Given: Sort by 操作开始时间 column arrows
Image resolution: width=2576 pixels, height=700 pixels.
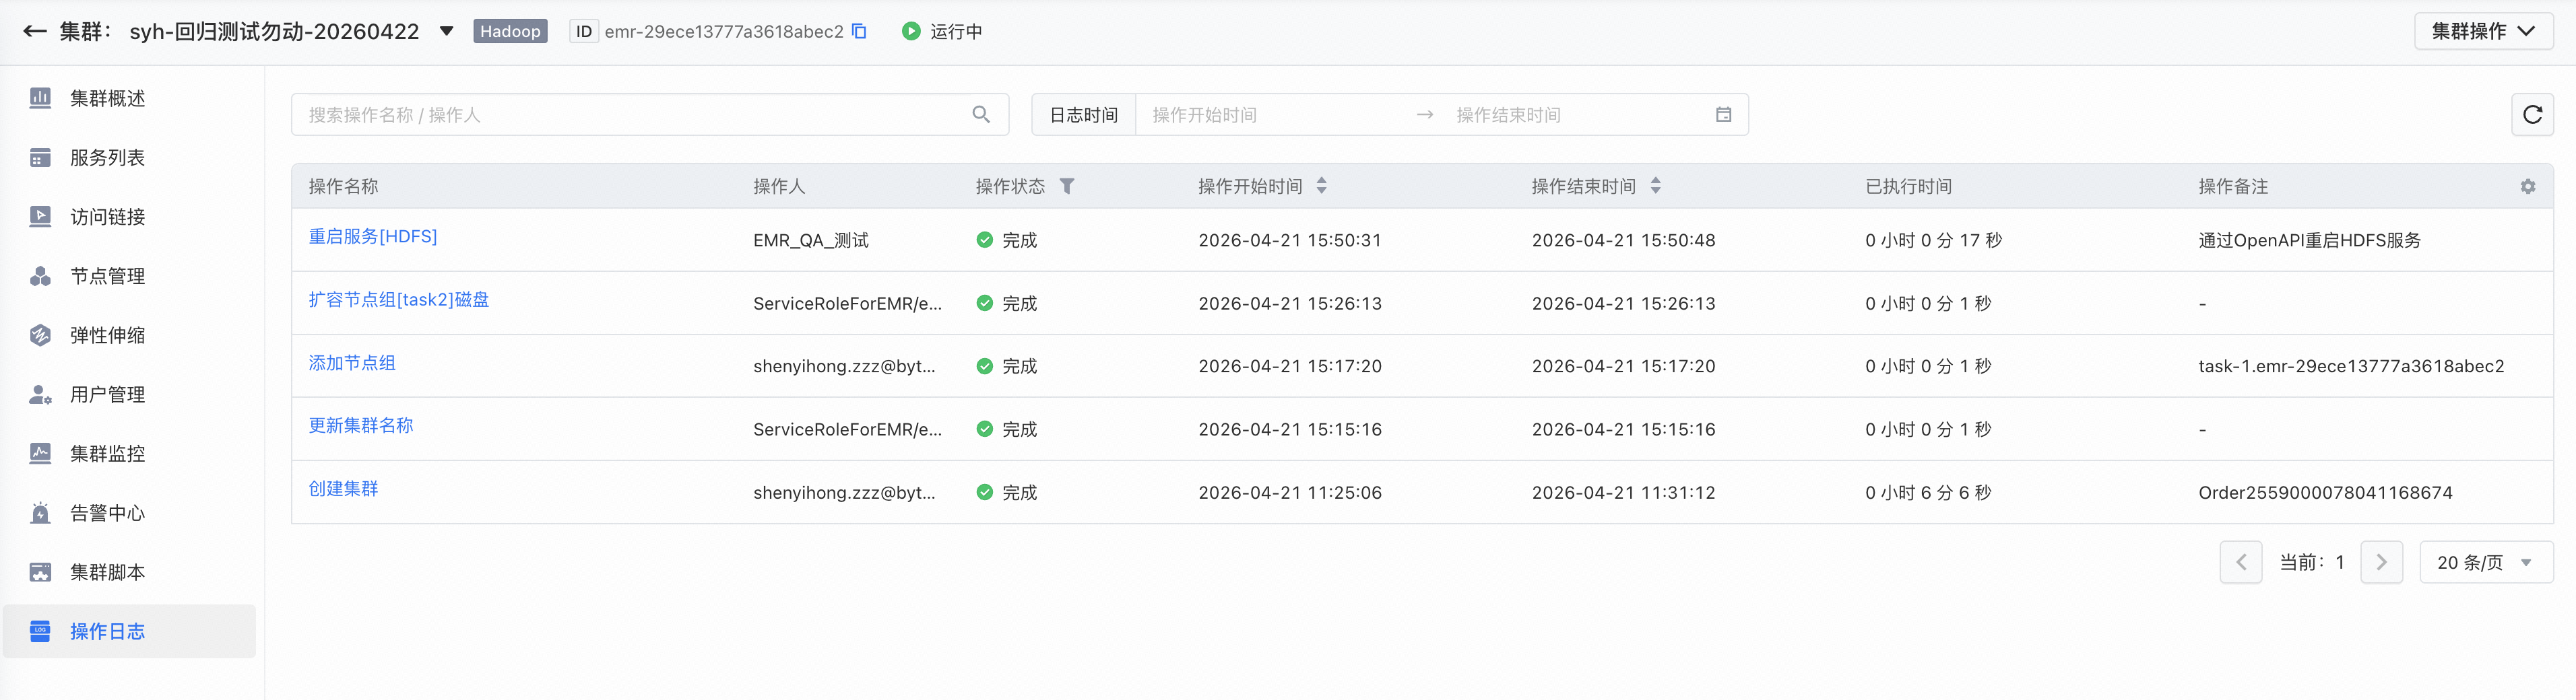Looking at the screenshot, I should [x=1321, y=186].
